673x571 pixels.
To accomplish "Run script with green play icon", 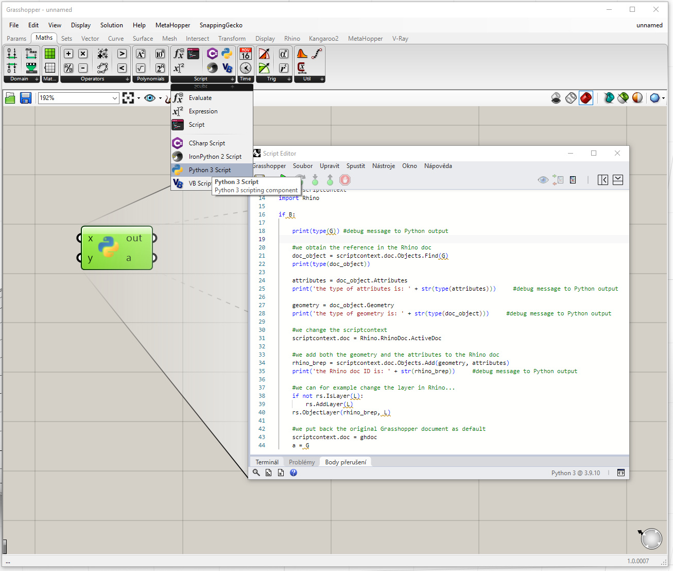I will (283, 176).
